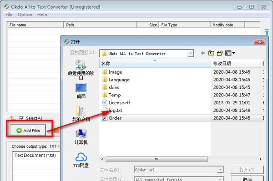This screenshot has width=273, height=181.
Task: Click the 取消 (Cancel) button
Action: pyautogui.click(x=247, y=179)
